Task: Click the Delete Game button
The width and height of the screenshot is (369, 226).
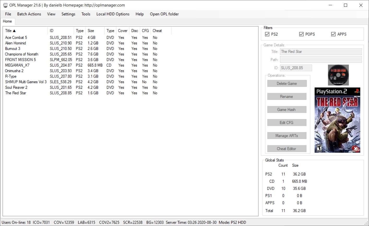Action: pos(287,84)
